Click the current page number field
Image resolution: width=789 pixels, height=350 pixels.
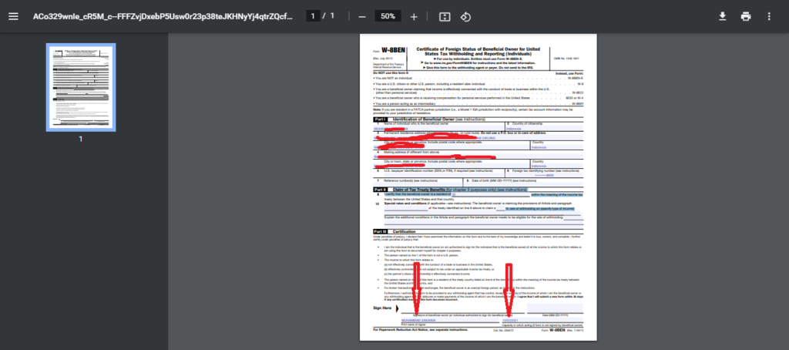313,16
